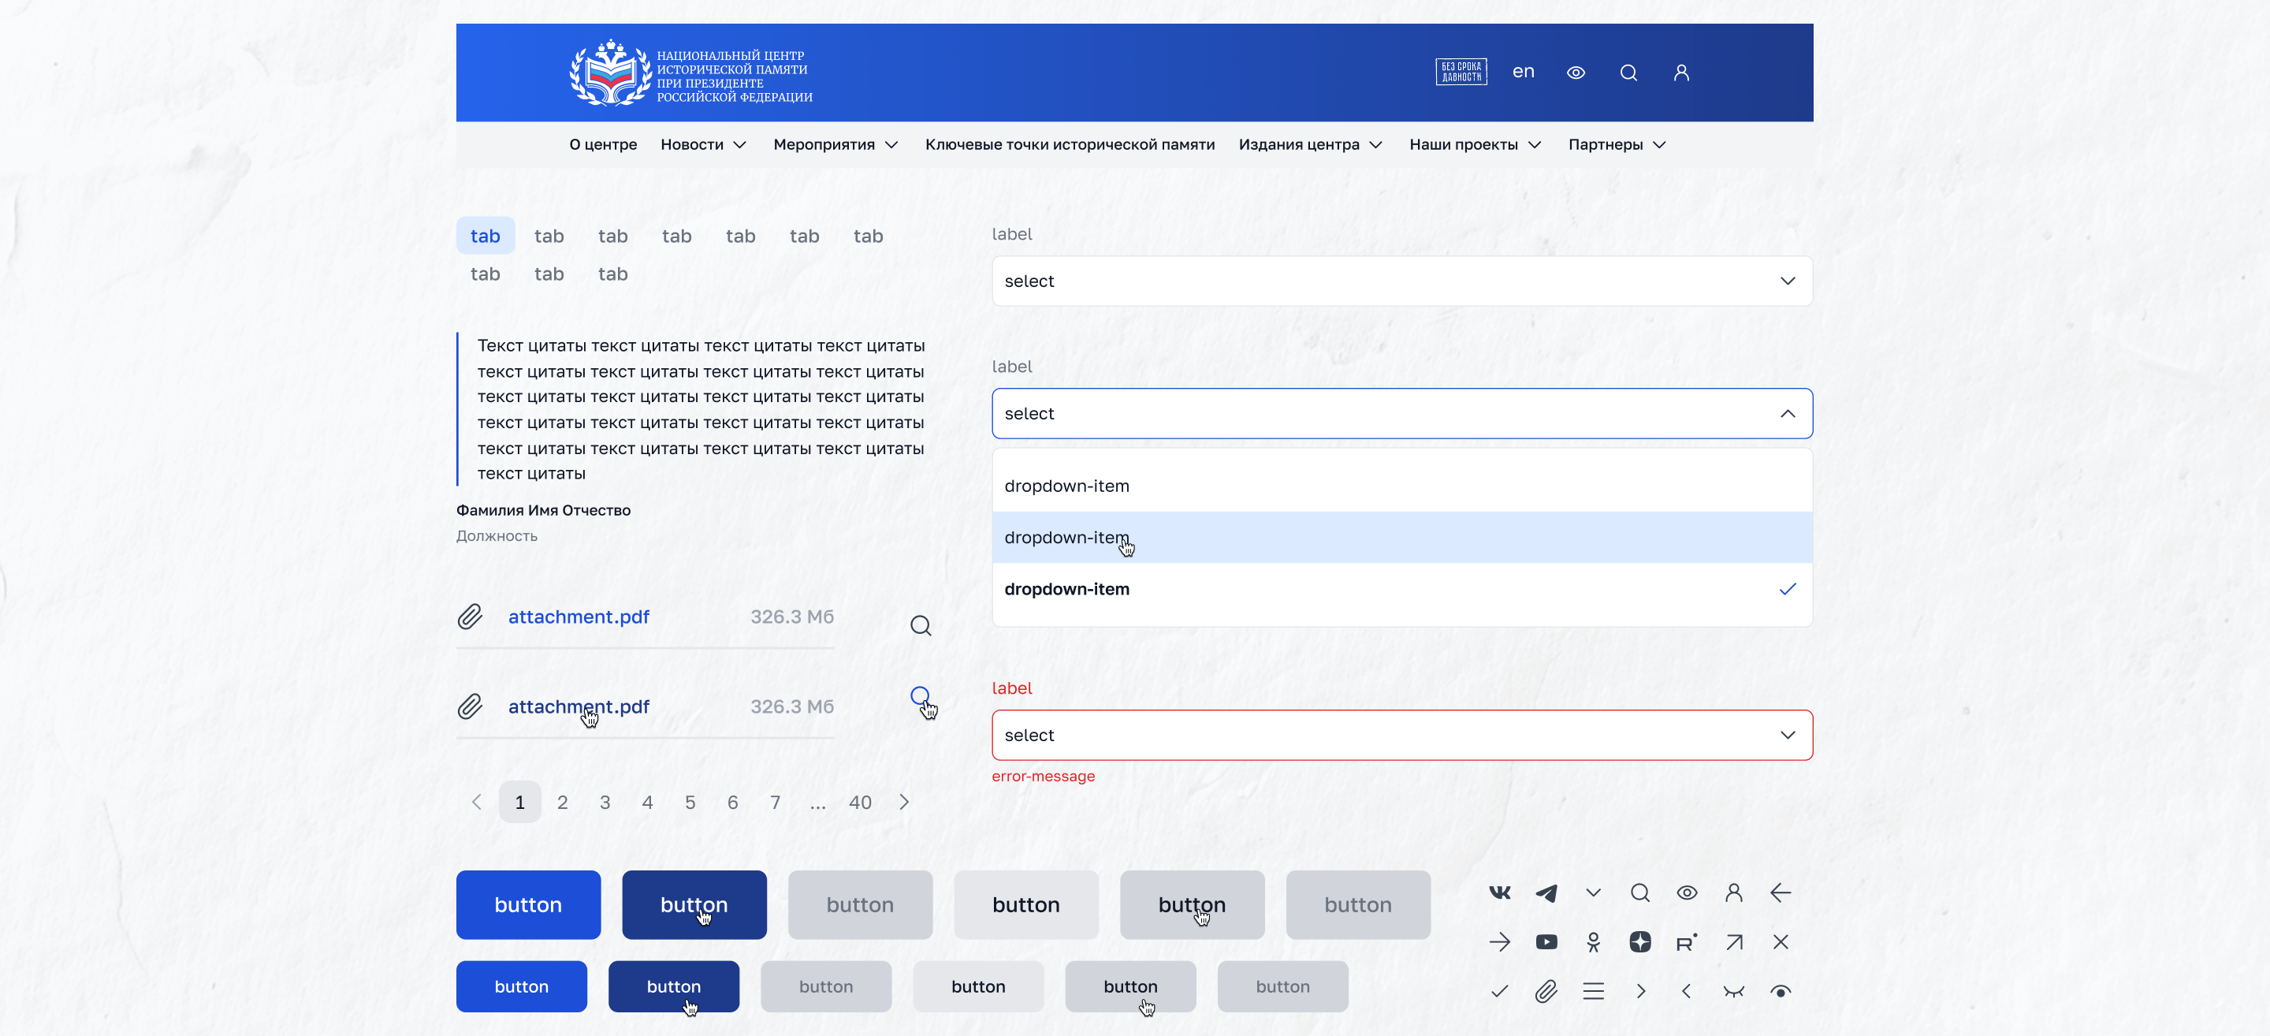Click the Telegram paper plane icon
This screenshot has width=2270, height=1036.
(1546, 893)
